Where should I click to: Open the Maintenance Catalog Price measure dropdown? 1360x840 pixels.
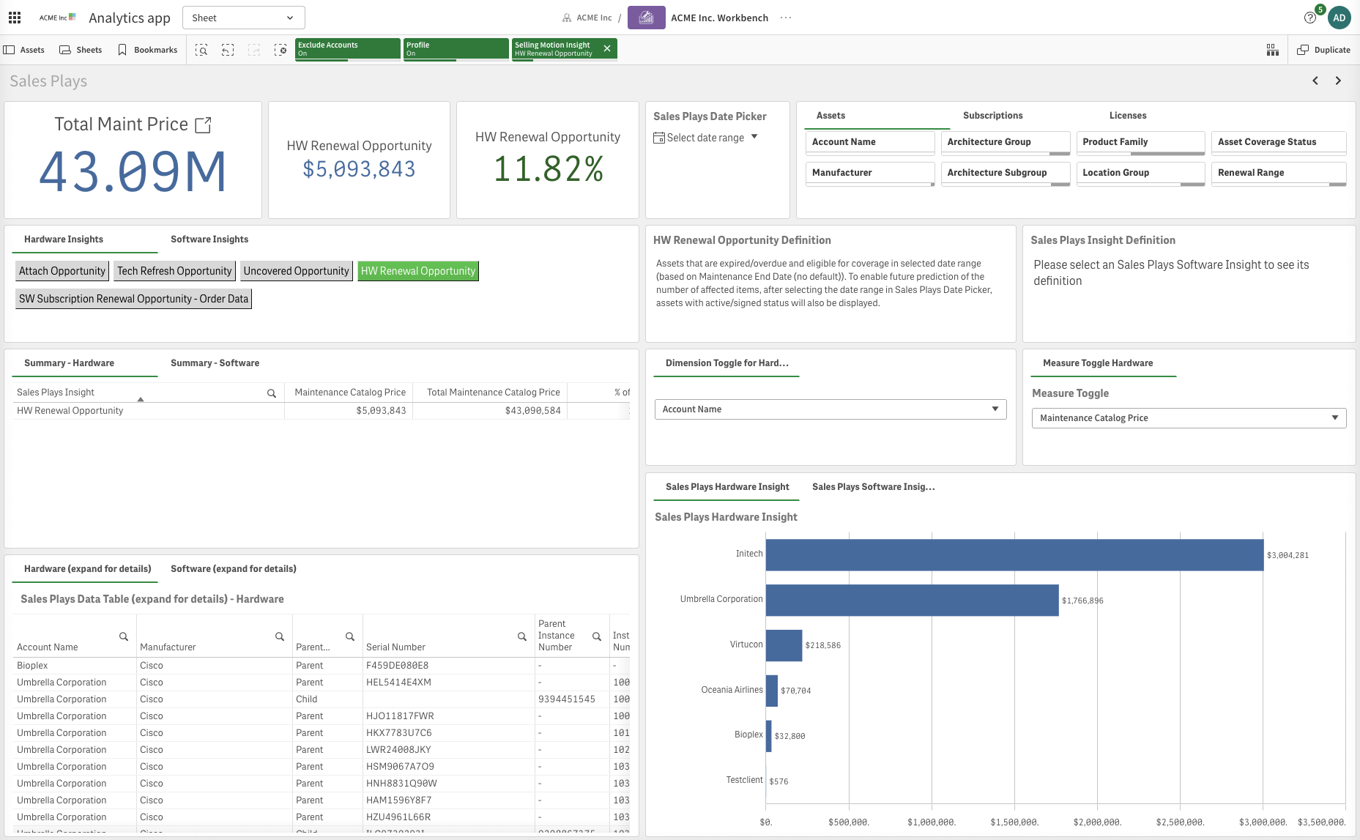1188,418
